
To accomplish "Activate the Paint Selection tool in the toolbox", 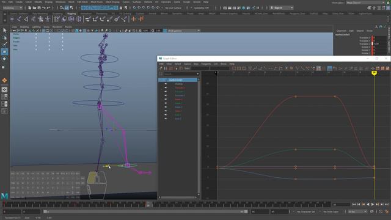I will 4,45.
